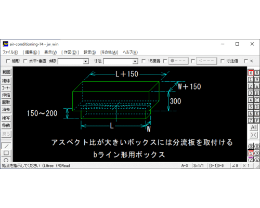Click the 伸縮 button
The height and width of the screenshot is (208, 260).
[x=6, y=95]
